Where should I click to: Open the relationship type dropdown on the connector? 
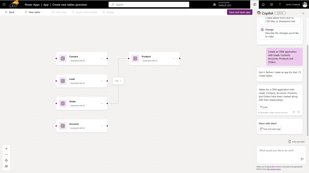pyautogui.click(x=118, y=81)
